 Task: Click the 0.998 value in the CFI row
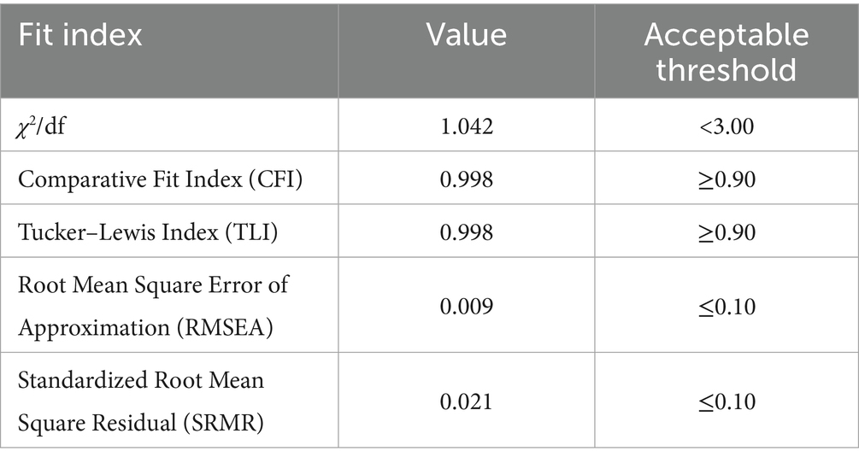(466, 181)
